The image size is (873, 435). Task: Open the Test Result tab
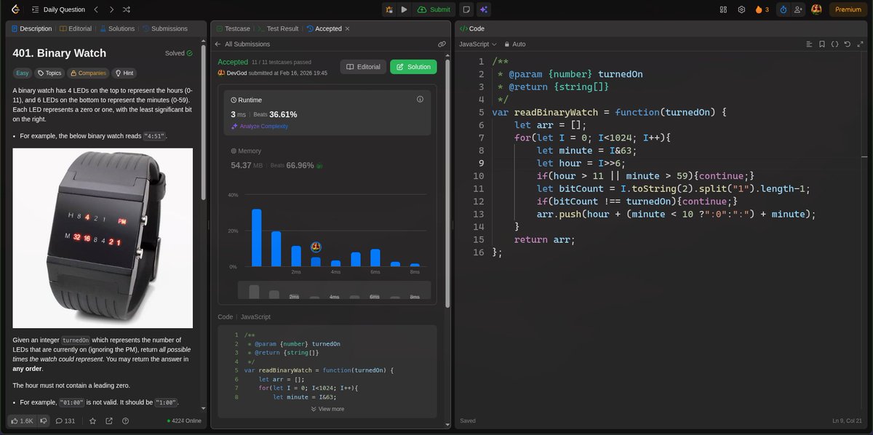click(x=278, y=28)
